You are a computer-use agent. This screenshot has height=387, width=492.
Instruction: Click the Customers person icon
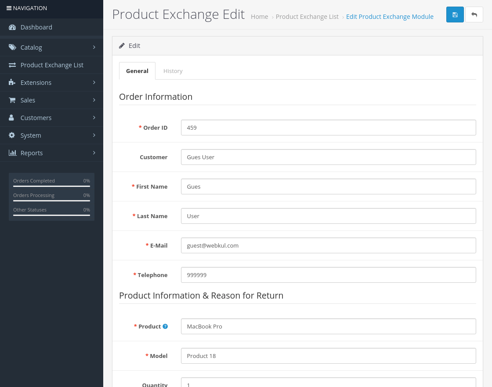[11, 117]
